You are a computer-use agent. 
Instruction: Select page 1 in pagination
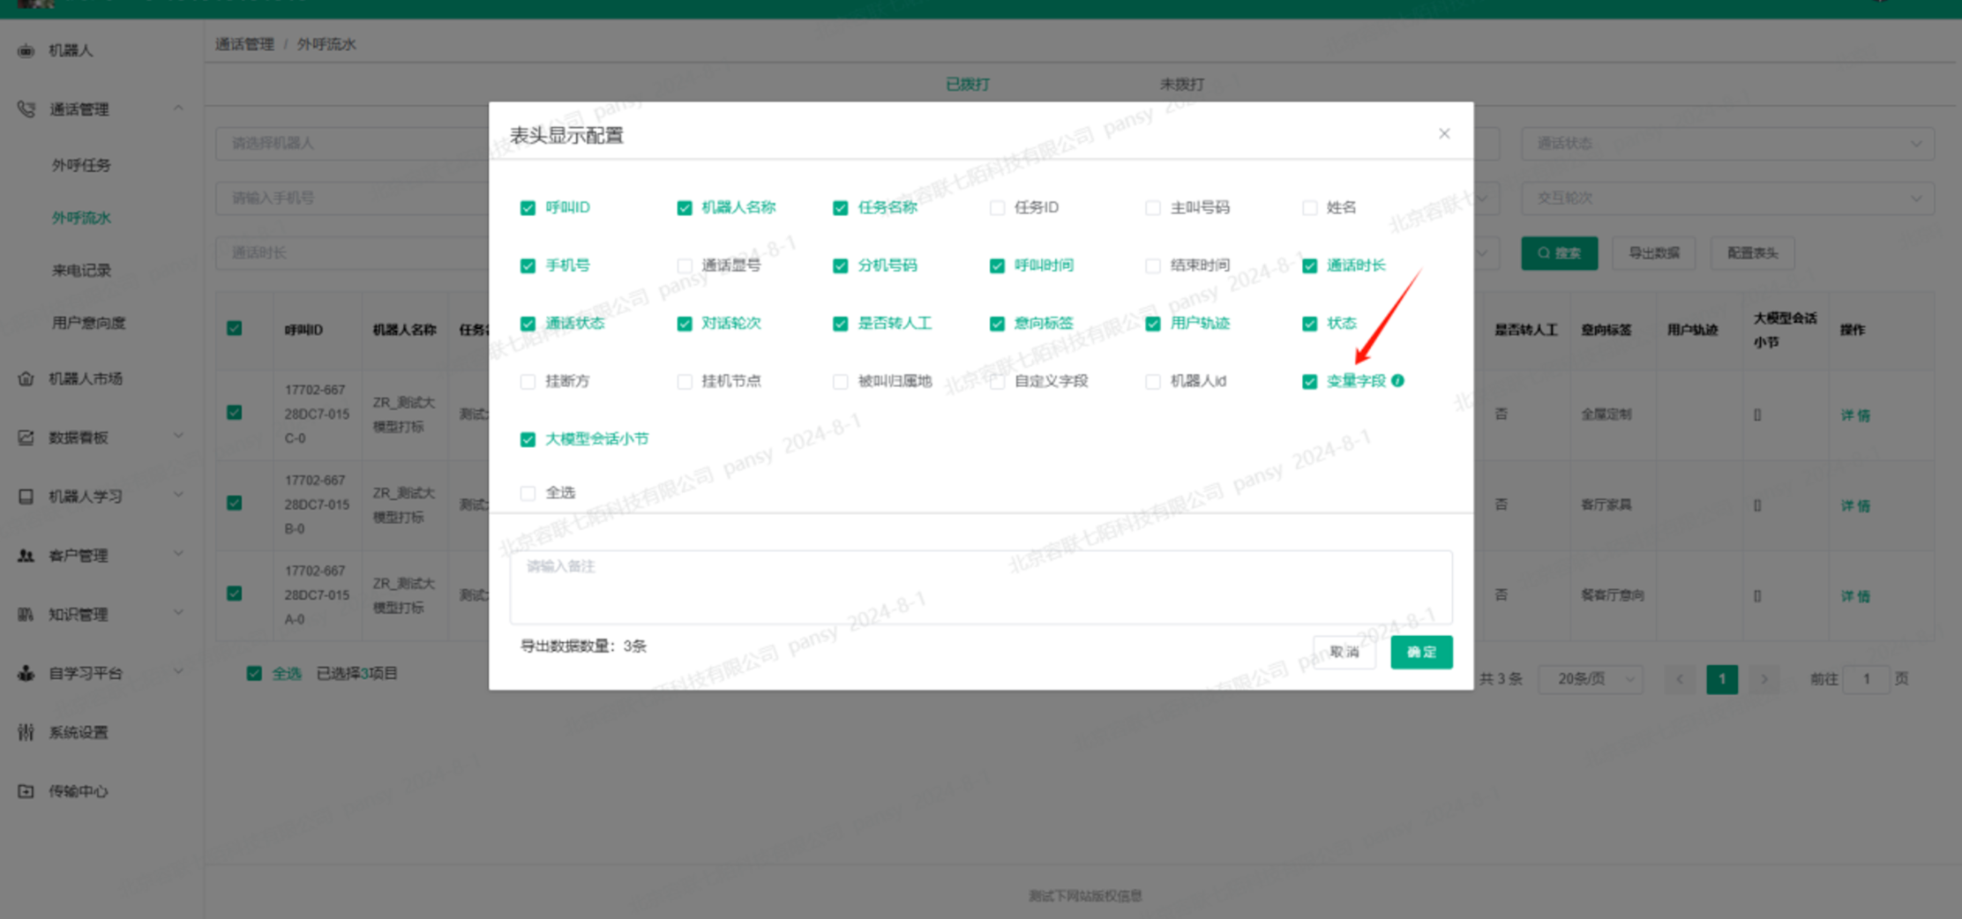click(x=1722, y=679)
